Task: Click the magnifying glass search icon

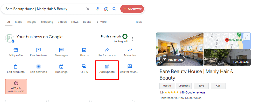Action: click(x=114, y=9)
